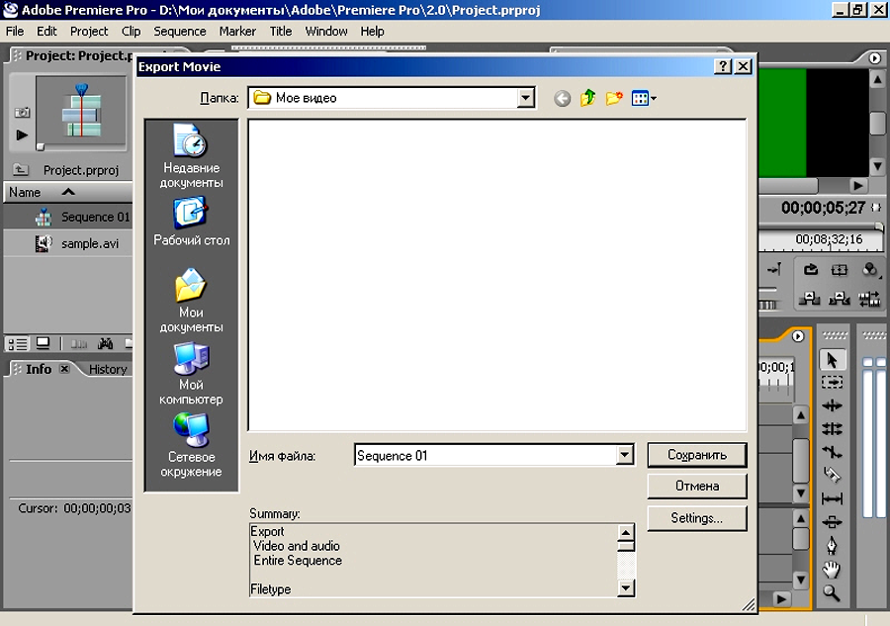Select sample.avi in project panel
The height and width of the screenshot is (626, 890).
68,244
